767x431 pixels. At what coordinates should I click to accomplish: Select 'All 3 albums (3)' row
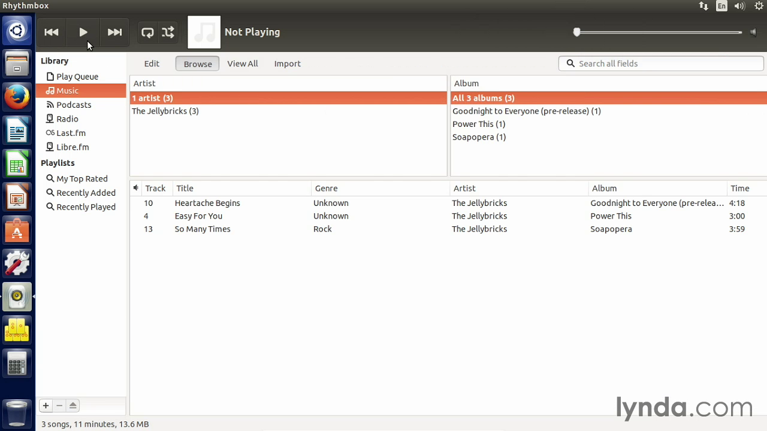609,98
